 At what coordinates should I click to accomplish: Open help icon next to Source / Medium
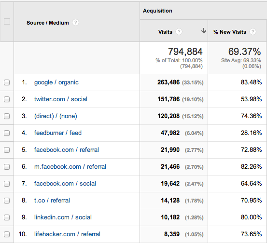(75, 23)
